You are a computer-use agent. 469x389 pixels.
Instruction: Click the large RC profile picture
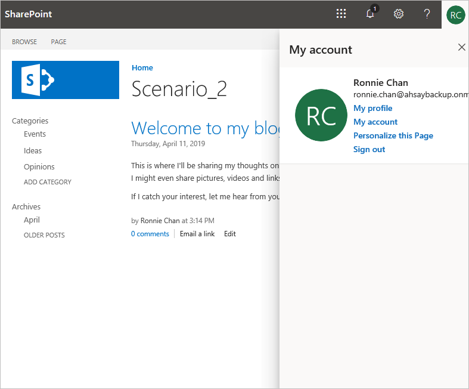tap(321, 116)
